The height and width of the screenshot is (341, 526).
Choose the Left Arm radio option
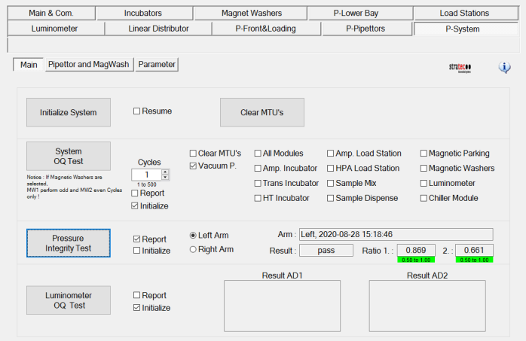pyautogui.click(x=193, y=234)
